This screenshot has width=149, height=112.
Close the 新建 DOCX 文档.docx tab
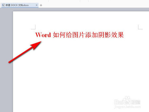[37, 5]
